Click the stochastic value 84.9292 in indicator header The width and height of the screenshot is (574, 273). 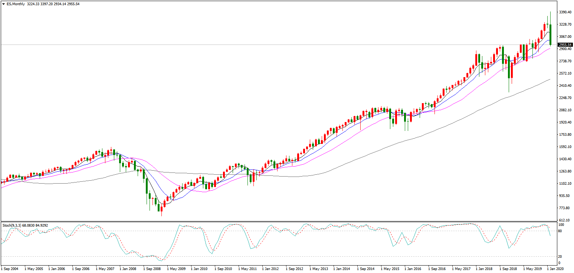coord(40,225)
